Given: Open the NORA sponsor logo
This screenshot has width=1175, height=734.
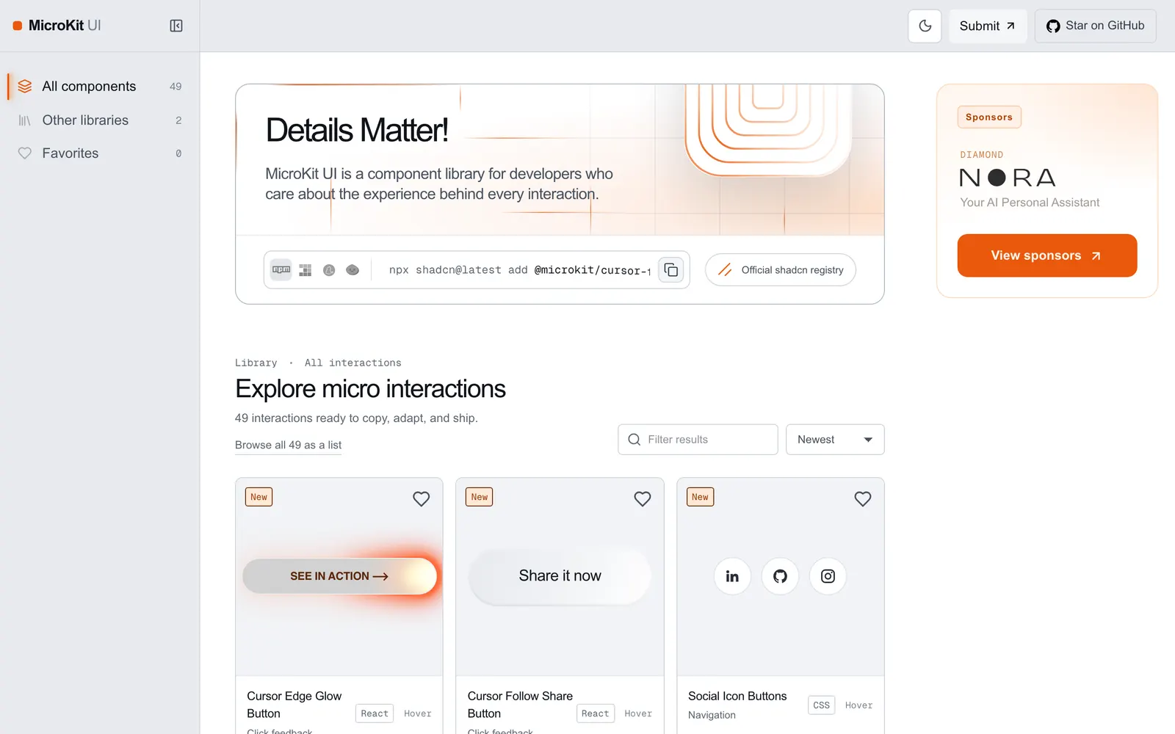Looking at the screenshot, I should click(1008, 178).
